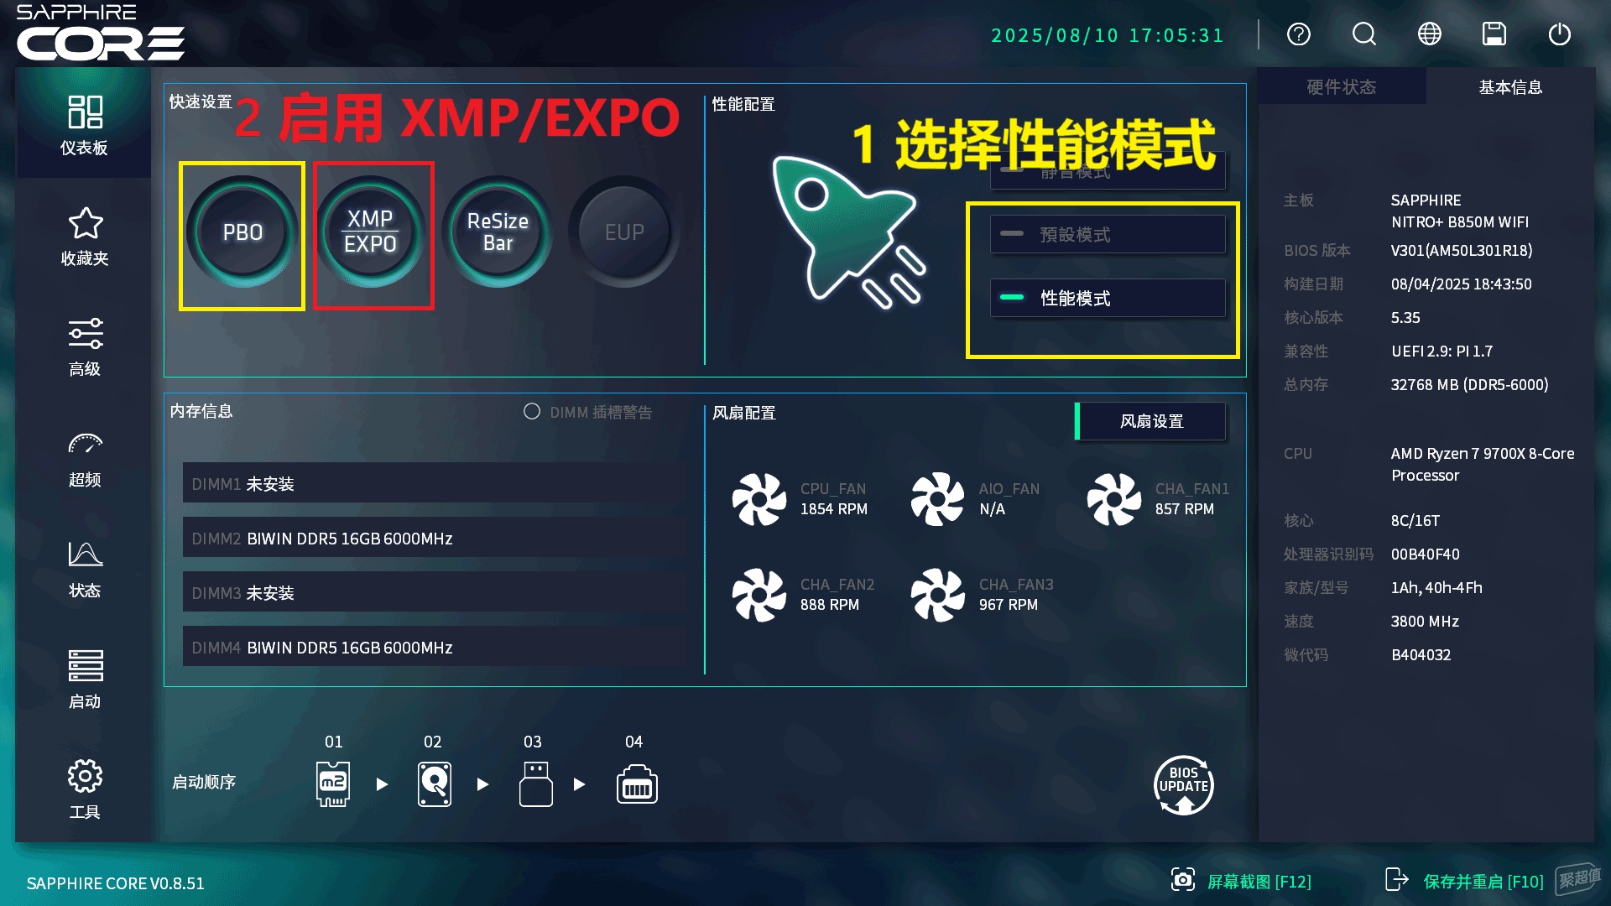Switch to the 基本信息 tab
This screenshot has width=1611, height=906.
tap(1510, 87)
